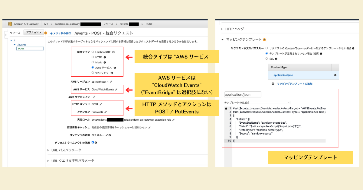
Task: Select HTTP integration type
Action: coord(93,57)
